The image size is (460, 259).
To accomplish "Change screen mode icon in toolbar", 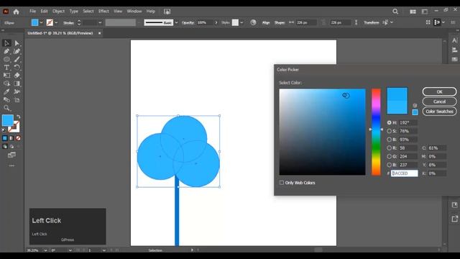I will click(x=11, y=155).
